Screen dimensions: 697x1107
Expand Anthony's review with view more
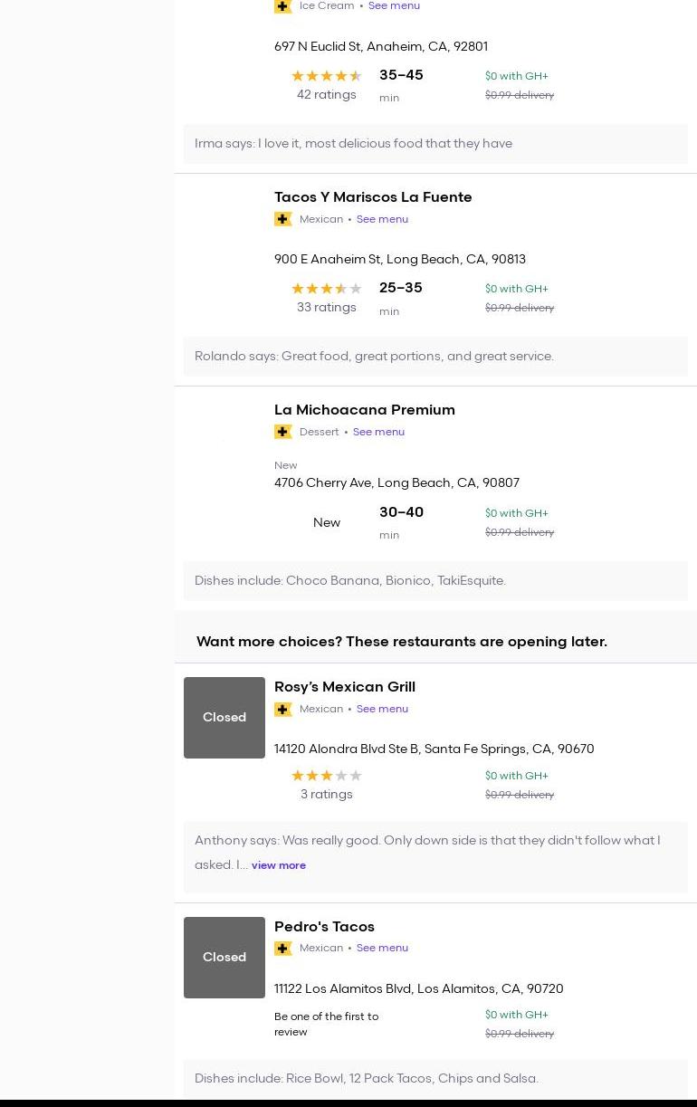click(x=279, y=865)
